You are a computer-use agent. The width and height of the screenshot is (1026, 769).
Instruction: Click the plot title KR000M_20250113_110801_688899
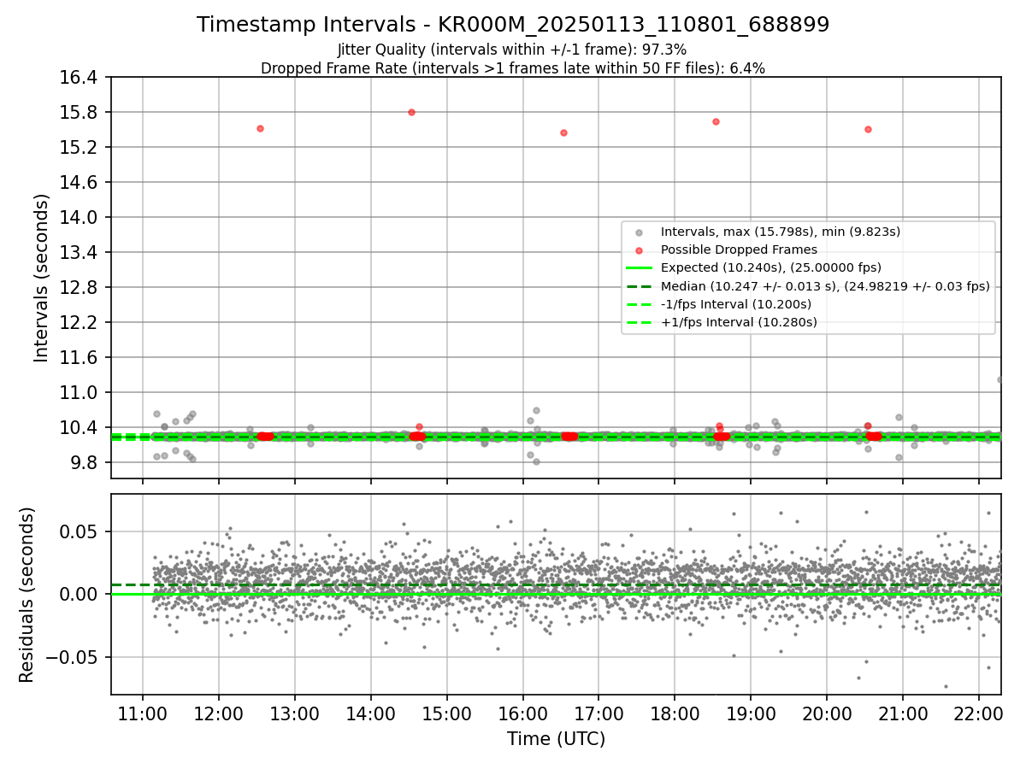click(x=513, y=25)
